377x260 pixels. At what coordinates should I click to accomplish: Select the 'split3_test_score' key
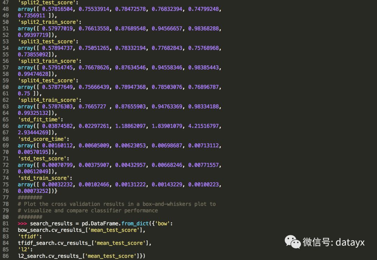47,41
